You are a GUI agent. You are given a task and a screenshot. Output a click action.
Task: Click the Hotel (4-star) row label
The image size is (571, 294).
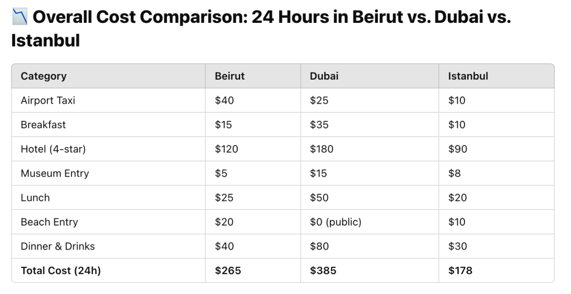click(53, 149)
